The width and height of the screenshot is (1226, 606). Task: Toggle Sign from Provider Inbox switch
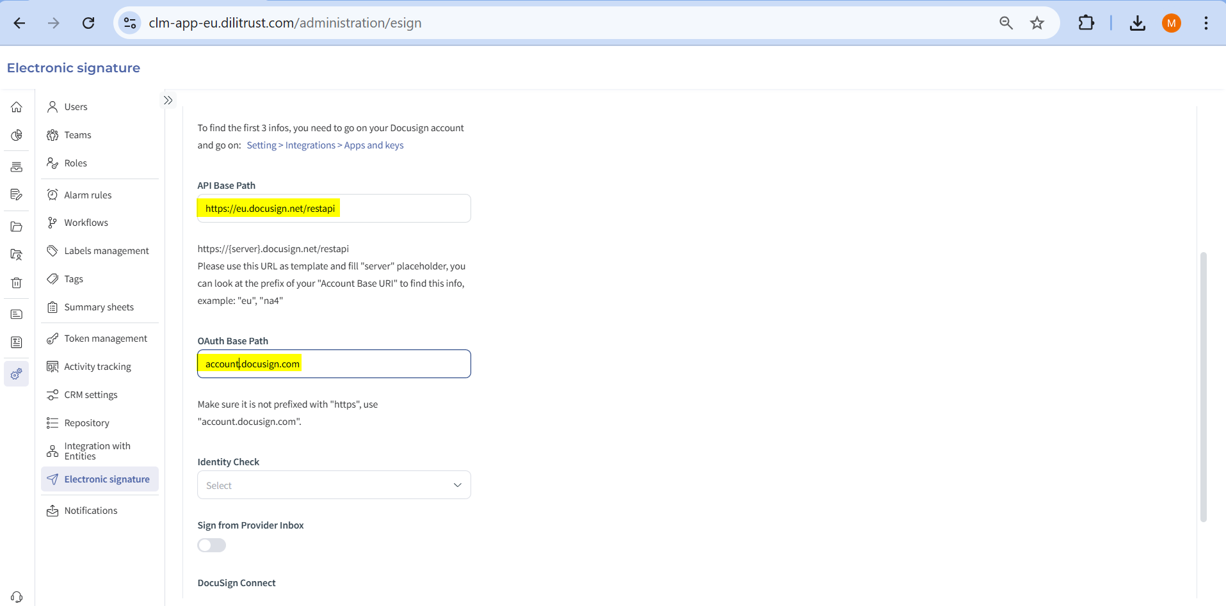tap(212, 545)
